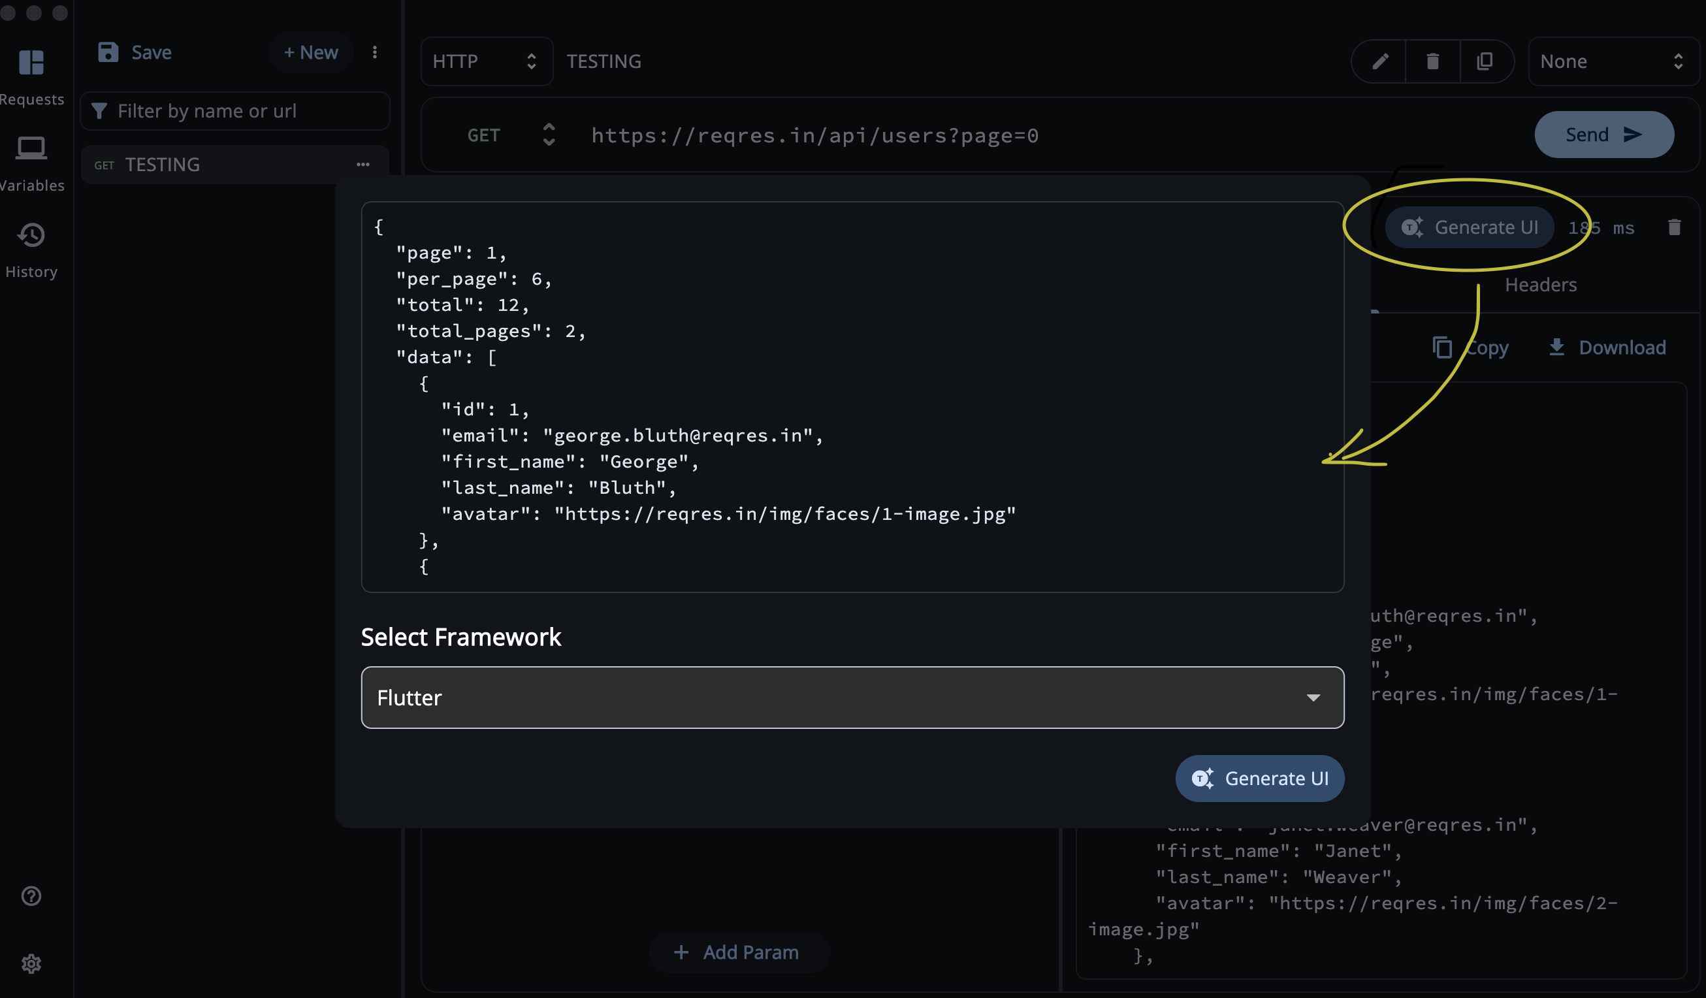Click the pencil edit name icon
Screen dimensions: 1706x998
[x=1379, y=61]
